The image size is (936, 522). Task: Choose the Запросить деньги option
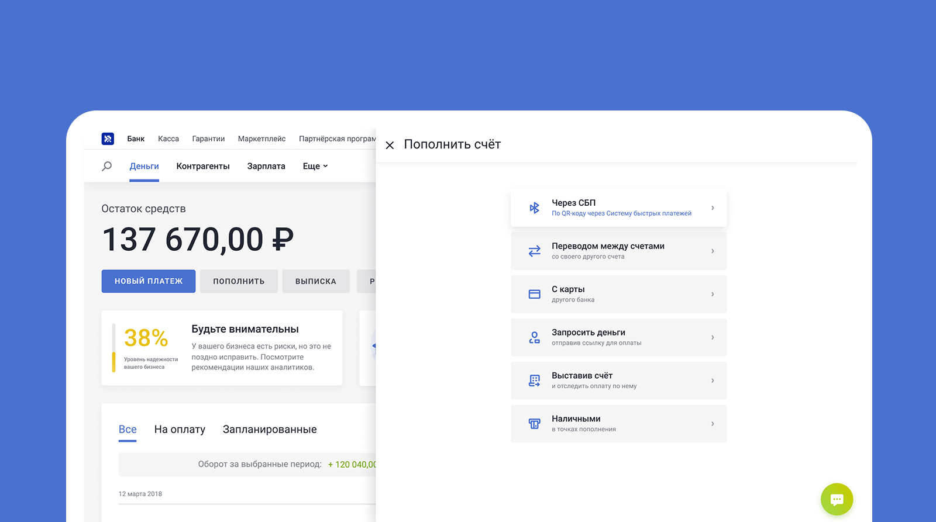tap(619, 338)
